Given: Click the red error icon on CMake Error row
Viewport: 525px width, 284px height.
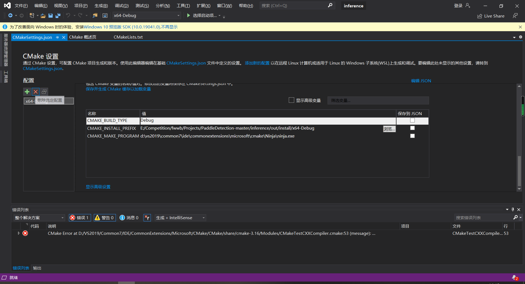Looking at the screenshot, I should pyautogui.click(x=25, y=233).
